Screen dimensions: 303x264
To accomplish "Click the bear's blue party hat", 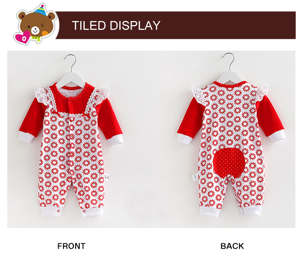I will (x=41, y=10).
